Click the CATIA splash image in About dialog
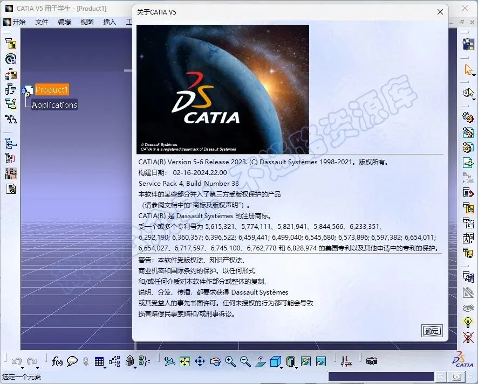Screen dimensions: 478x384 222,89
